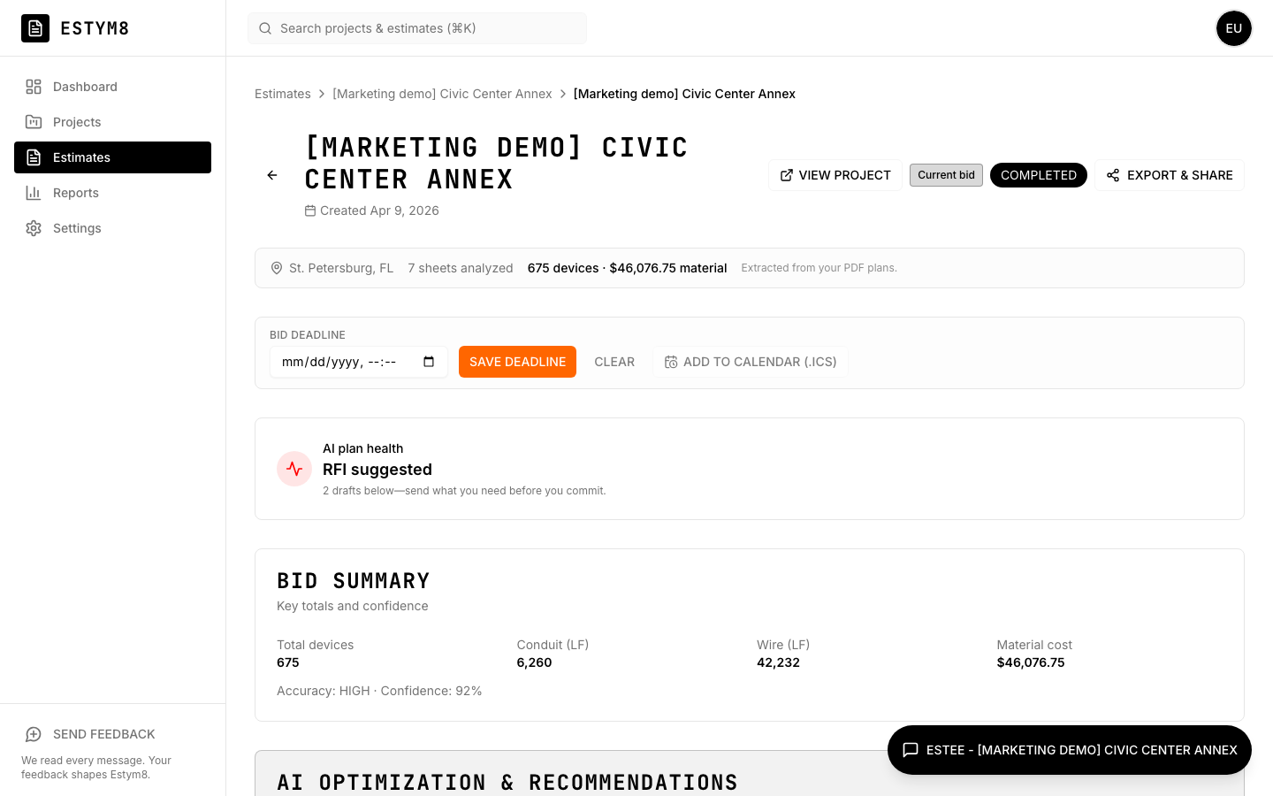Open the Dashboard from the sidebar icon

(x=34, y=87)
